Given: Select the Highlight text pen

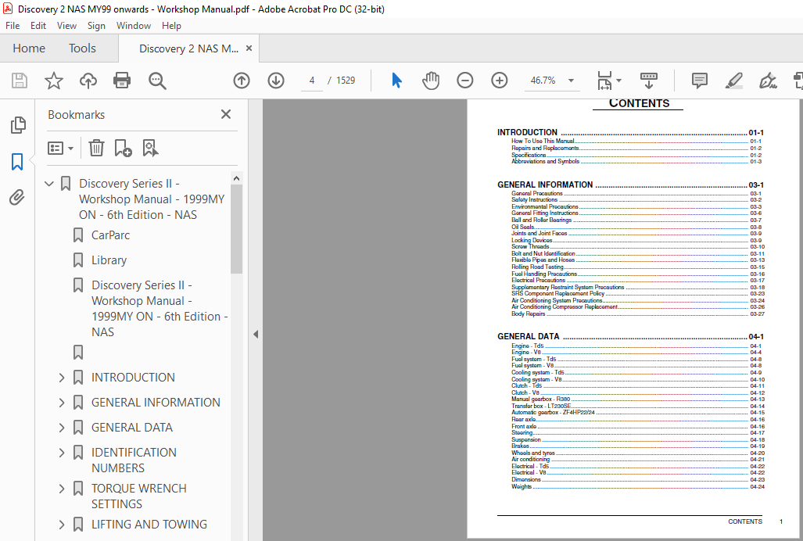Looking at the screenshot, I should pos(734,81).
